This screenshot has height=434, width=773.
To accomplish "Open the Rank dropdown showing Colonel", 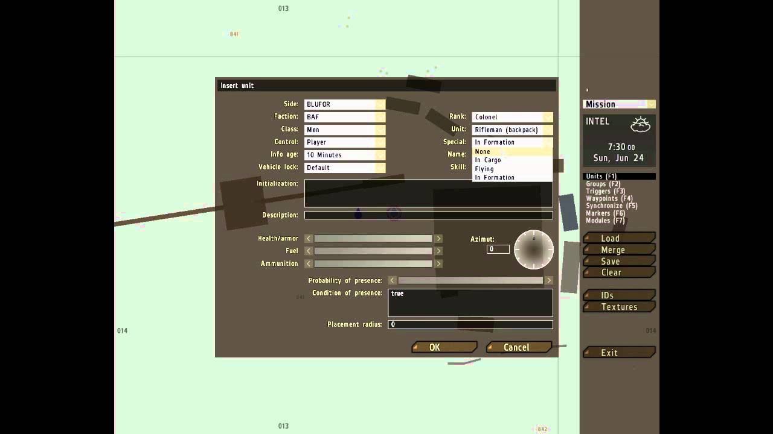I will [512, 117].
